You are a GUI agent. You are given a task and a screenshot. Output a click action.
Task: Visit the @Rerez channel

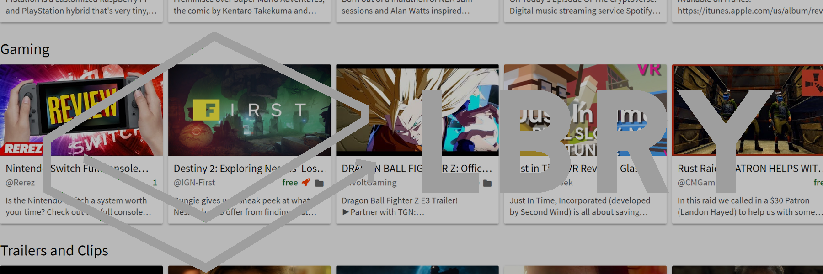(x=20, y=183)
